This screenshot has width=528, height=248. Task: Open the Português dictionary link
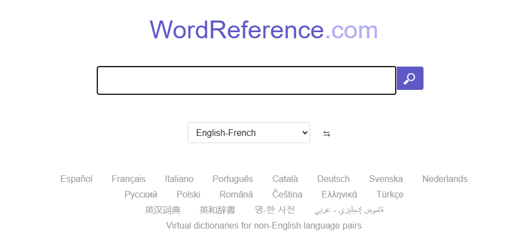233,179
